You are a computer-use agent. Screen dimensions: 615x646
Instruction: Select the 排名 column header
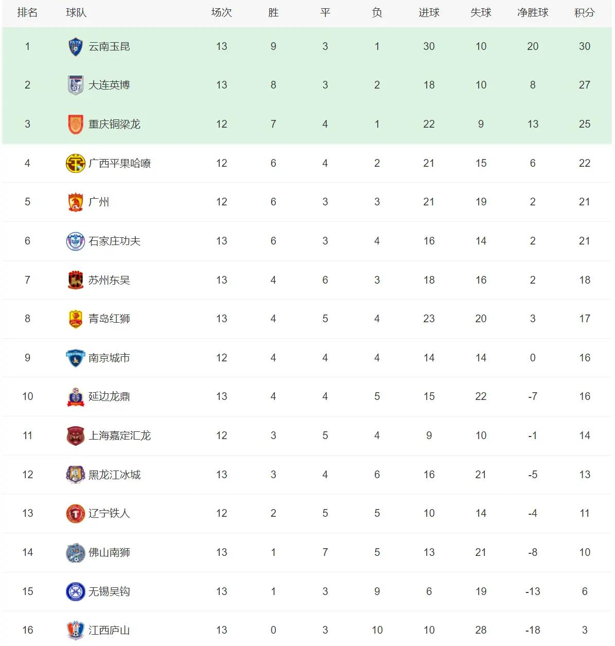pos(27,13)
